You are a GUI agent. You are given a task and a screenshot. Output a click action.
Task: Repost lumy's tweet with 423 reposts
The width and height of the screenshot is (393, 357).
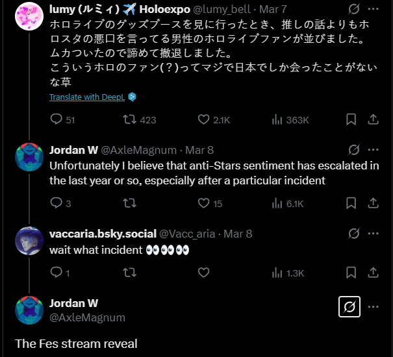point(130,119)
